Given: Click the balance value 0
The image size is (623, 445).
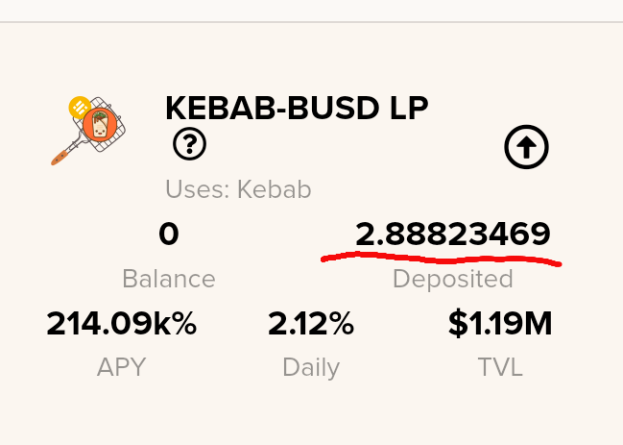Looking at the screenshot, I should (168, 234).
